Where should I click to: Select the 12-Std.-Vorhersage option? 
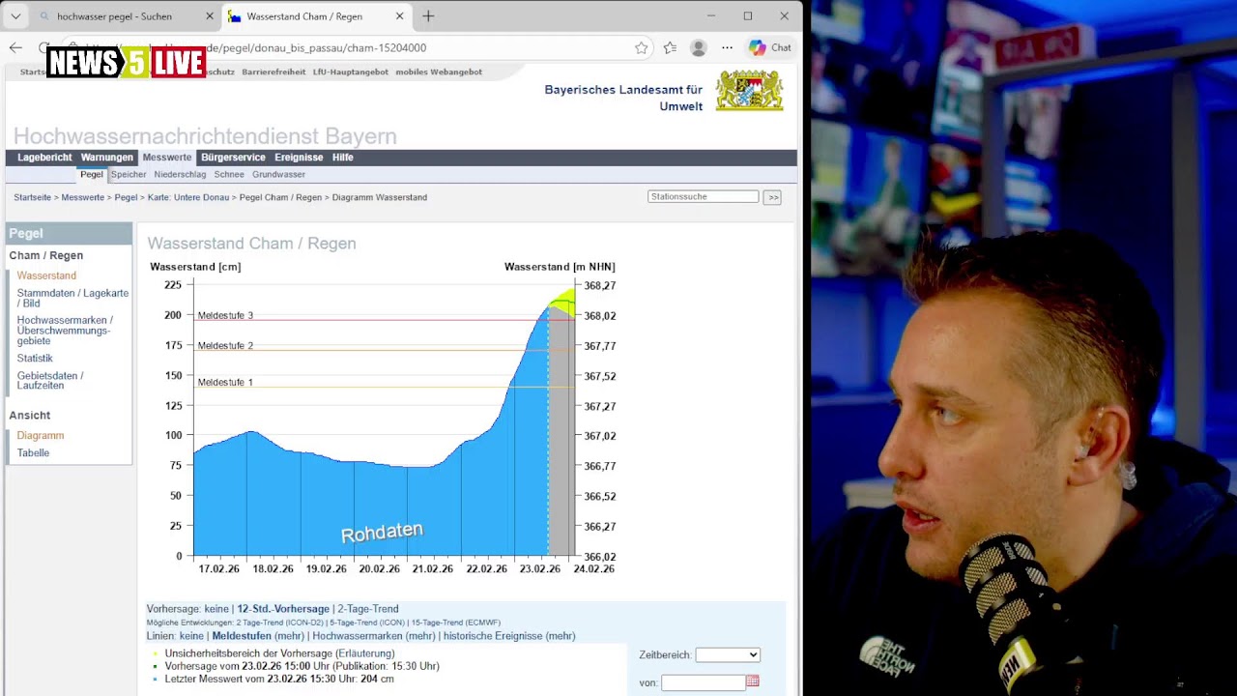(x=283, y=609)
